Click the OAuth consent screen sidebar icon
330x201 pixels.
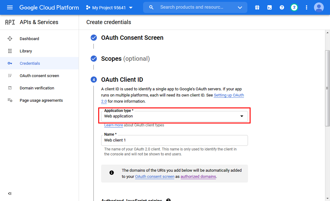coord(10,76)
